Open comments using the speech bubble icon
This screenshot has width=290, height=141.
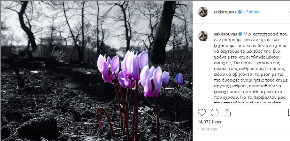(x=215, y=113)
